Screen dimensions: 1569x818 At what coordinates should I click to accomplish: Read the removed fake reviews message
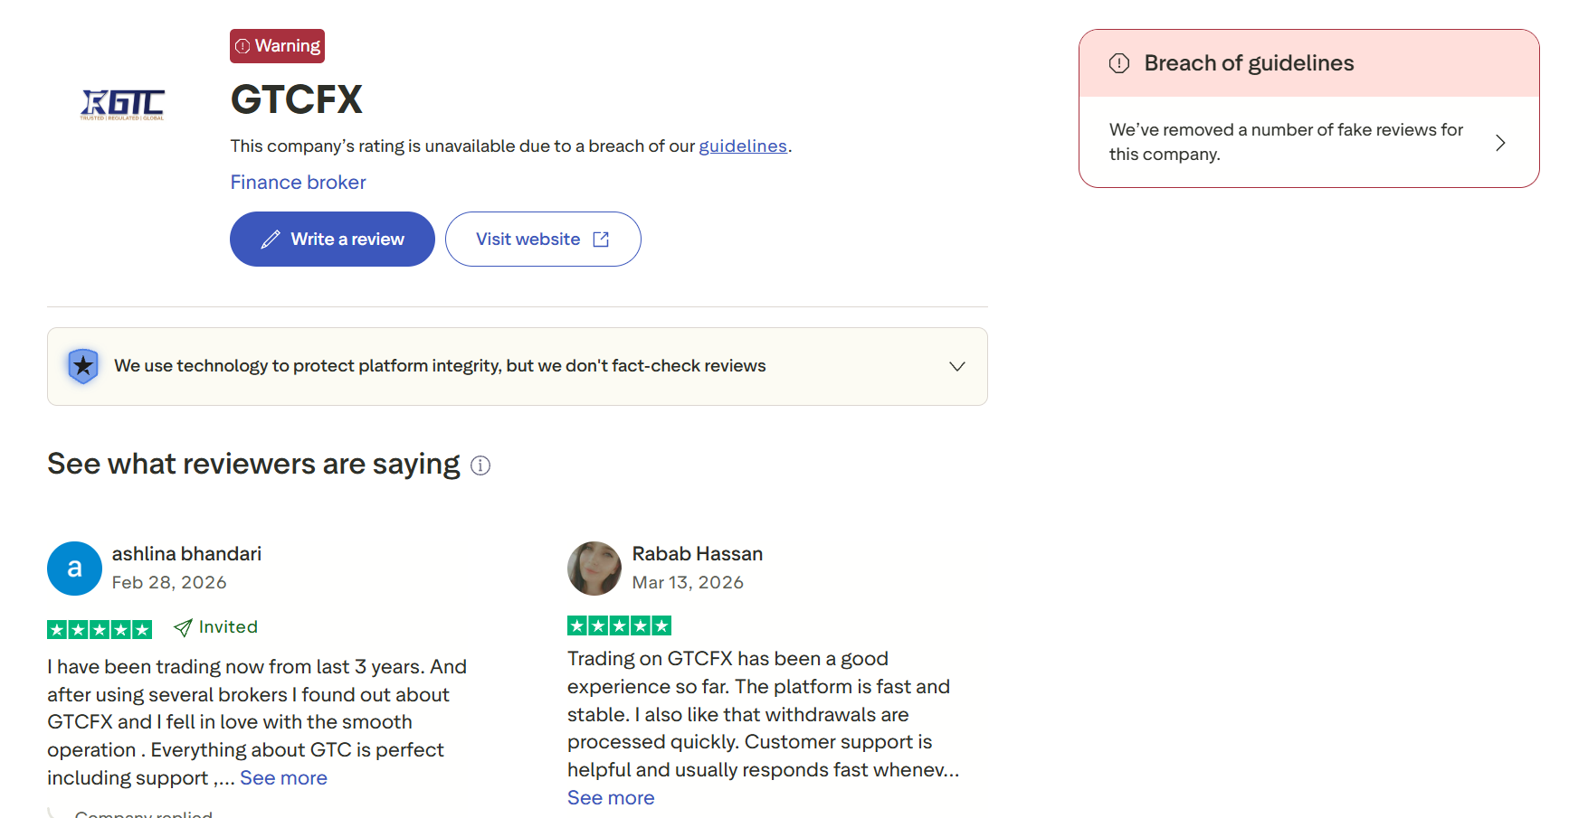1286,142
